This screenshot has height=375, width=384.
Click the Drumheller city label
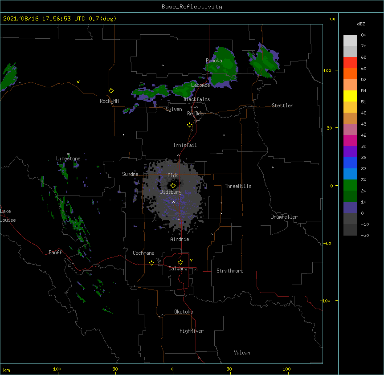pyautogui.click(x=284, y=217)
